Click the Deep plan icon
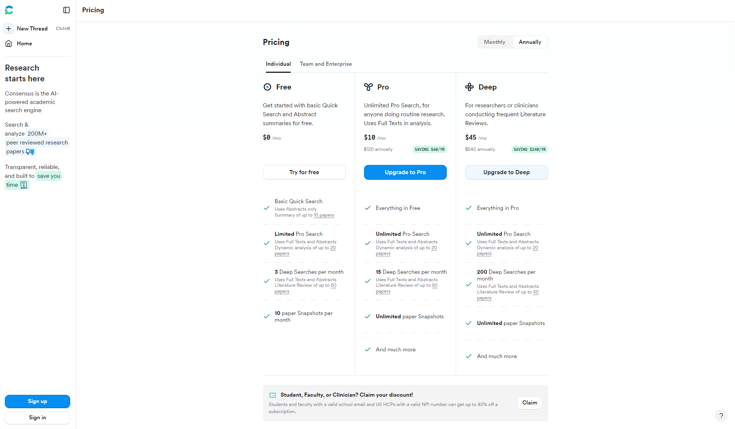Screen dimensions: 735x429 (469, 87)
